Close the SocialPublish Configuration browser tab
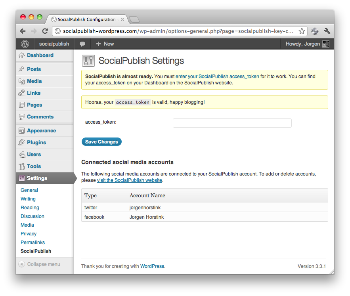This screenshot has height=296, width=350. (122, 19)
